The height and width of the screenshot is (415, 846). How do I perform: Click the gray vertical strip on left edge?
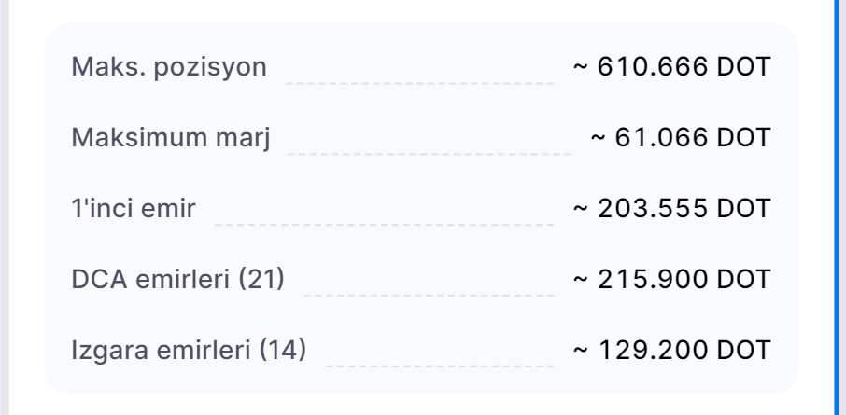click(x=4, y=207)
